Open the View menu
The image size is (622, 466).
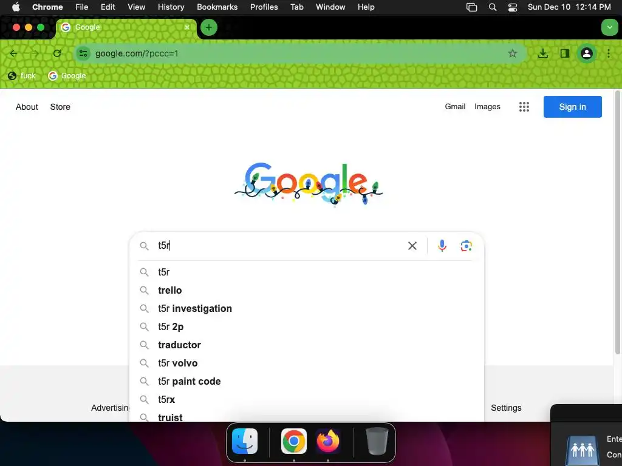pyautogui.click(x=136, y=7)
